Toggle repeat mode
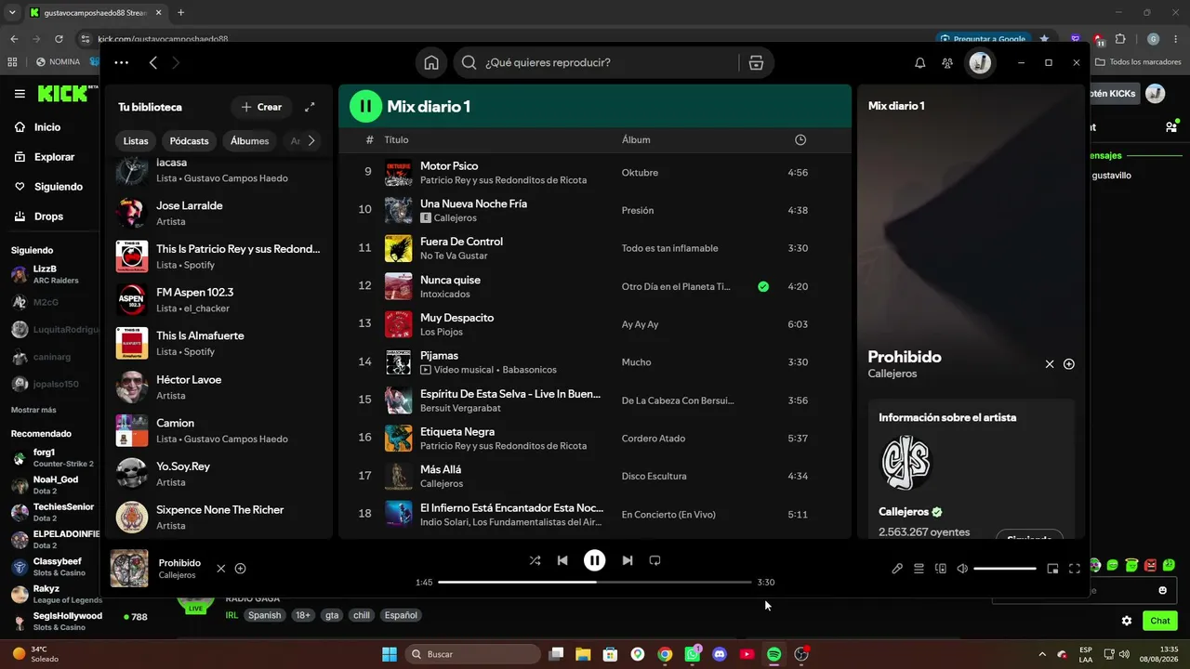Screen dimensions: 1190x669 [x=654, y=560]
